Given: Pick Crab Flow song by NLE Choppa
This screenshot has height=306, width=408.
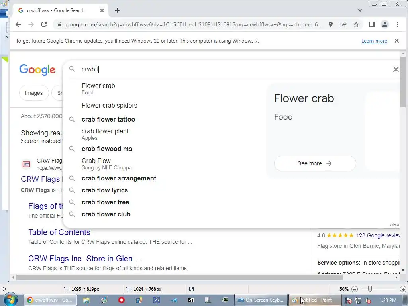Looking at the screenshot, I should pos(167,164).
